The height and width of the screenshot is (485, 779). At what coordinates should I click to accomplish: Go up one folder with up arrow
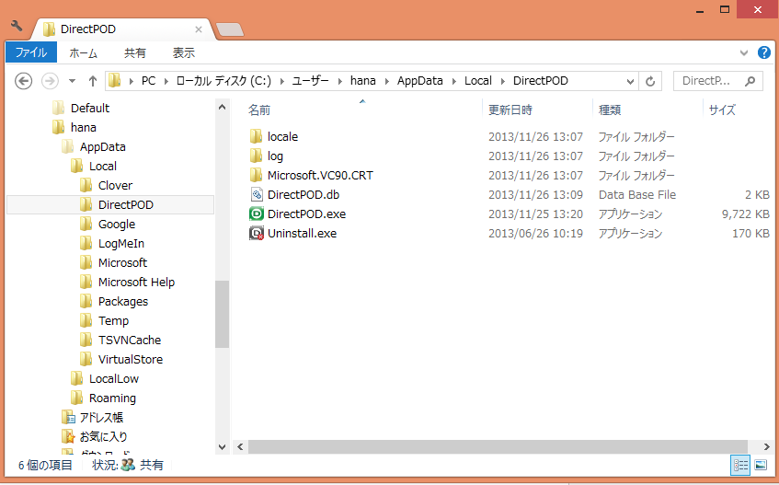(x=93, y=81)
